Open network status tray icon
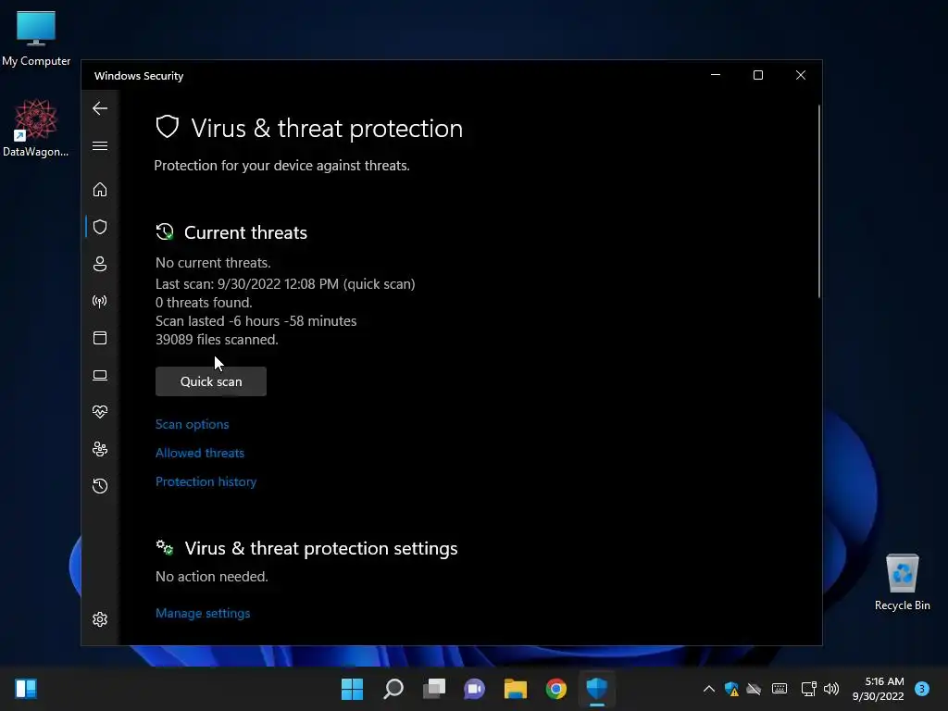 tap(808, 689)
